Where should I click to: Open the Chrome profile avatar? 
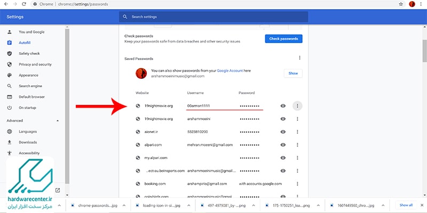point(412,4)
